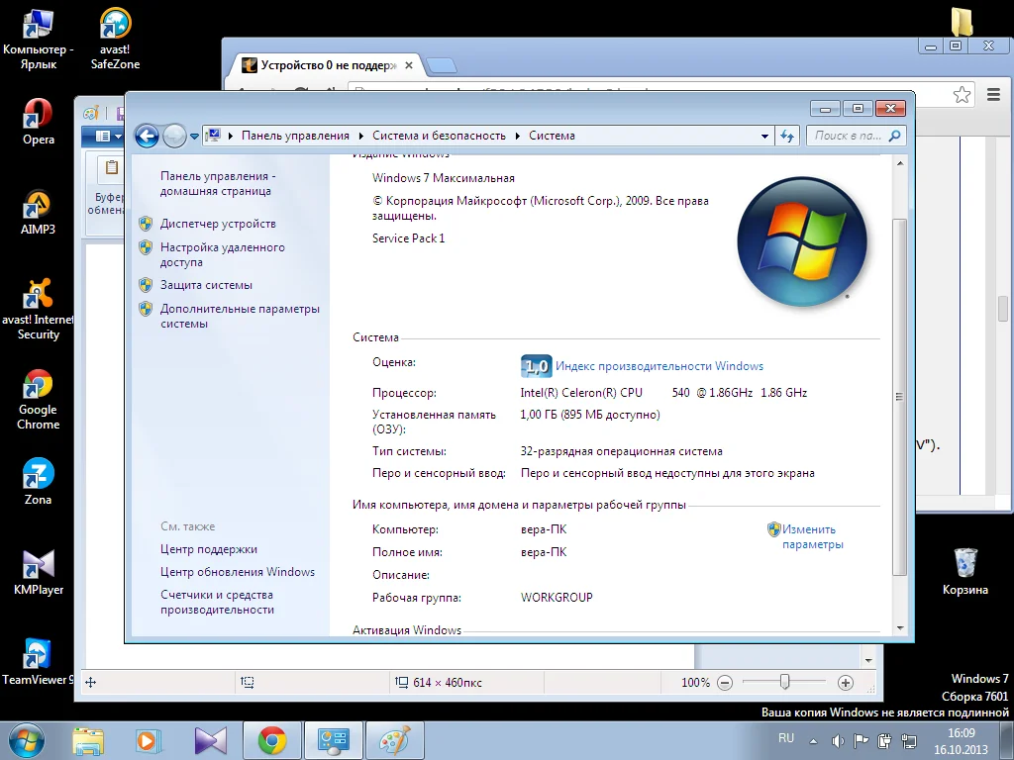
Task: Click Индекс производительности Windows link
Action: tap(659, 366)
